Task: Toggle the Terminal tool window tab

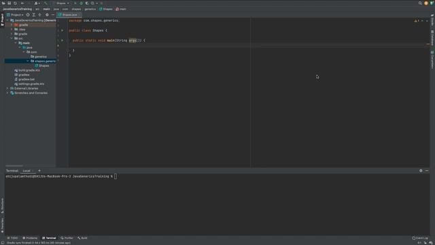Action: pos(49,238)
